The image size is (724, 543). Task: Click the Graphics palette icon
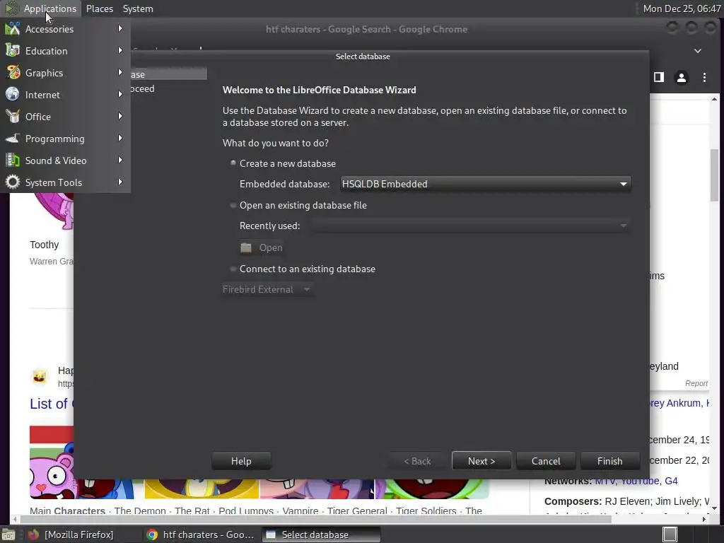13,73
